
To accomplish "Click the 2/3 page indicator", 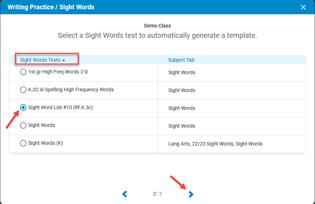I will point(157,194).
